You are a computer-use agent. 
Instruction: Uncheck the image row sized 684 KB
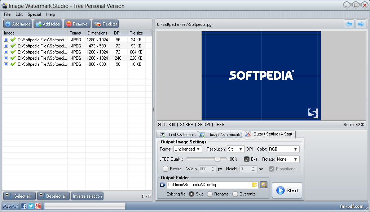6,52
